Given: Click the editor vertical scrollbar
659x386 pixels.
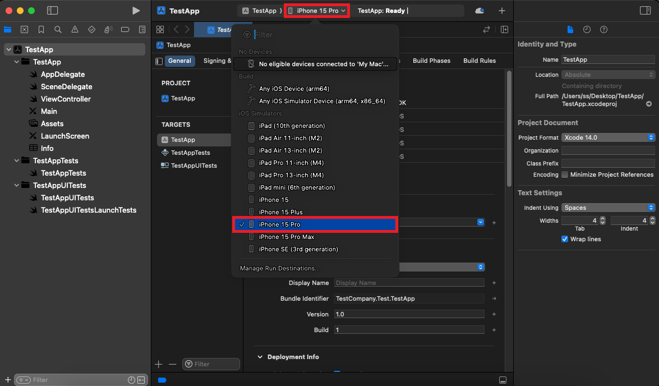Looking at the screenshot, I should [509, 128].
